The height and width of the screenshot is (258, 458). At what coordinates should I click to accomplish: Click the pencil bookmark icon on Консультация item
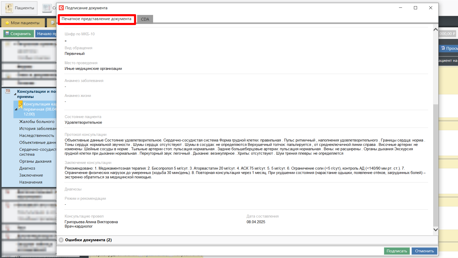pos(20,105)
